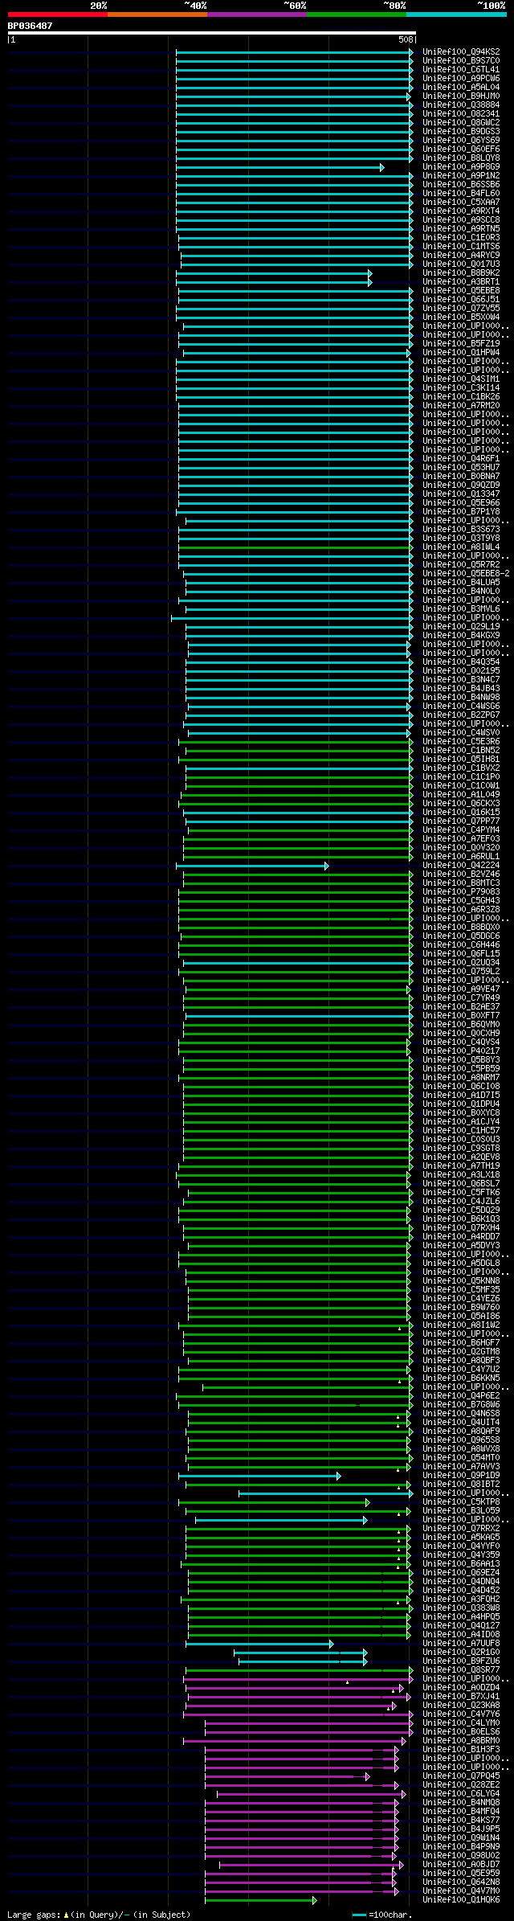Click hit label UniRef100_Q7RXH4

coord(461,1228)
